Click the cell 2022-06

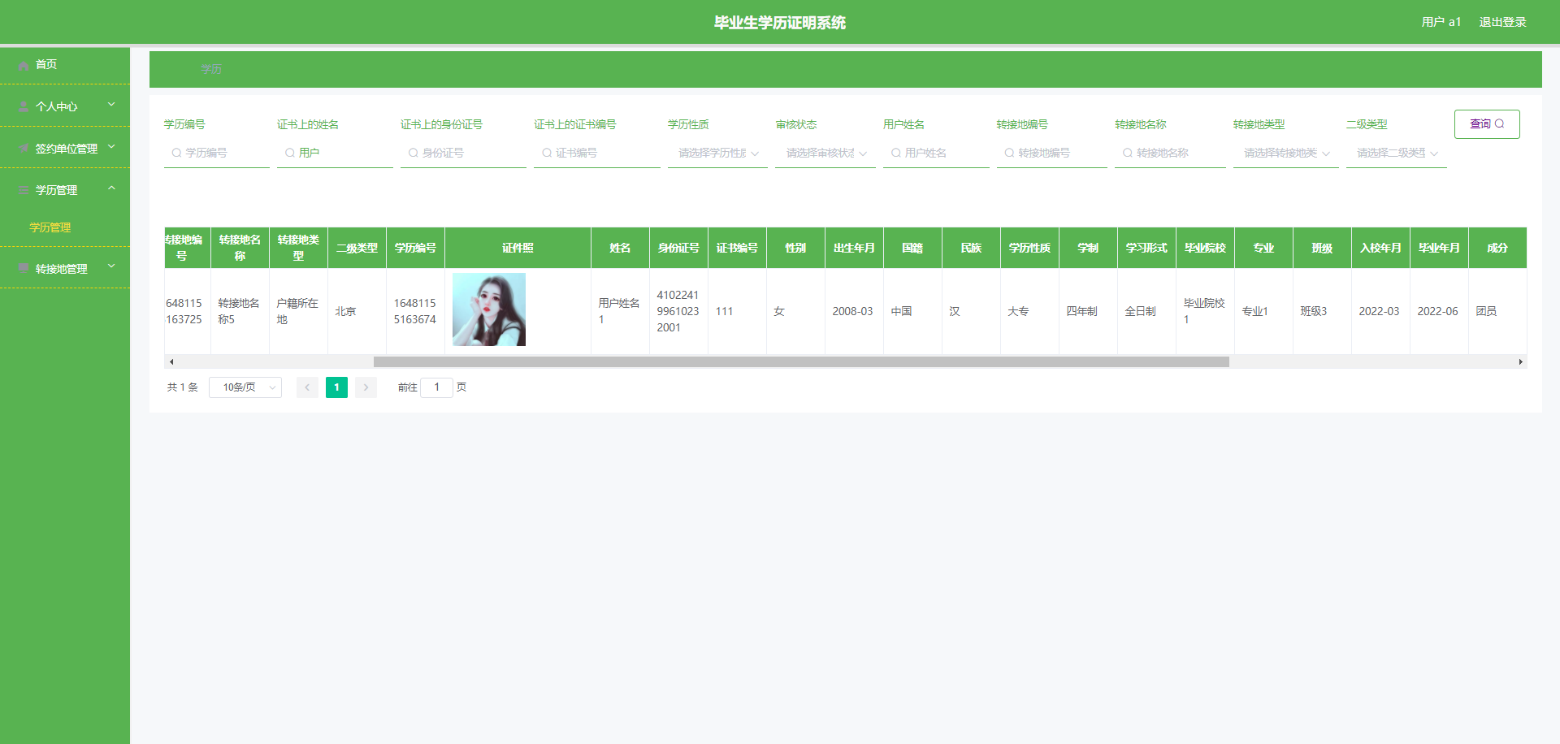click(1437, 311)
